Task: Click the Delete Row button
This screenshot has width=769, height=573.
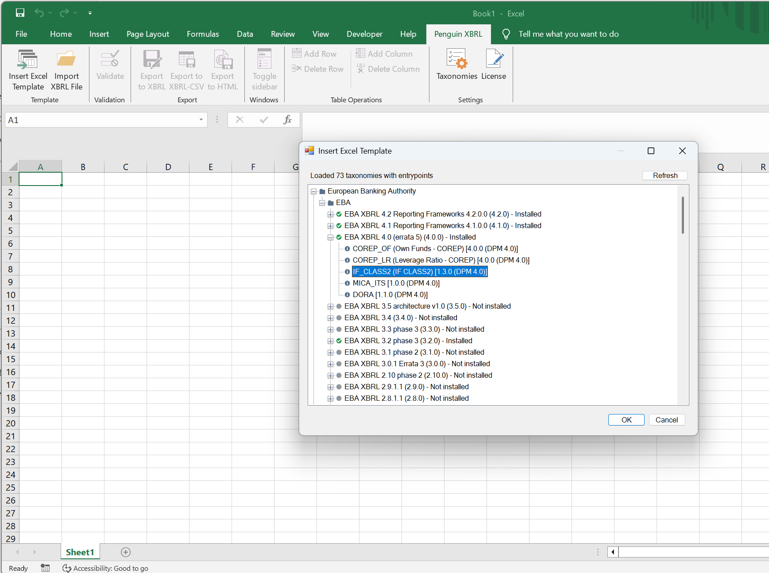Action: click(x=317, y=69)
